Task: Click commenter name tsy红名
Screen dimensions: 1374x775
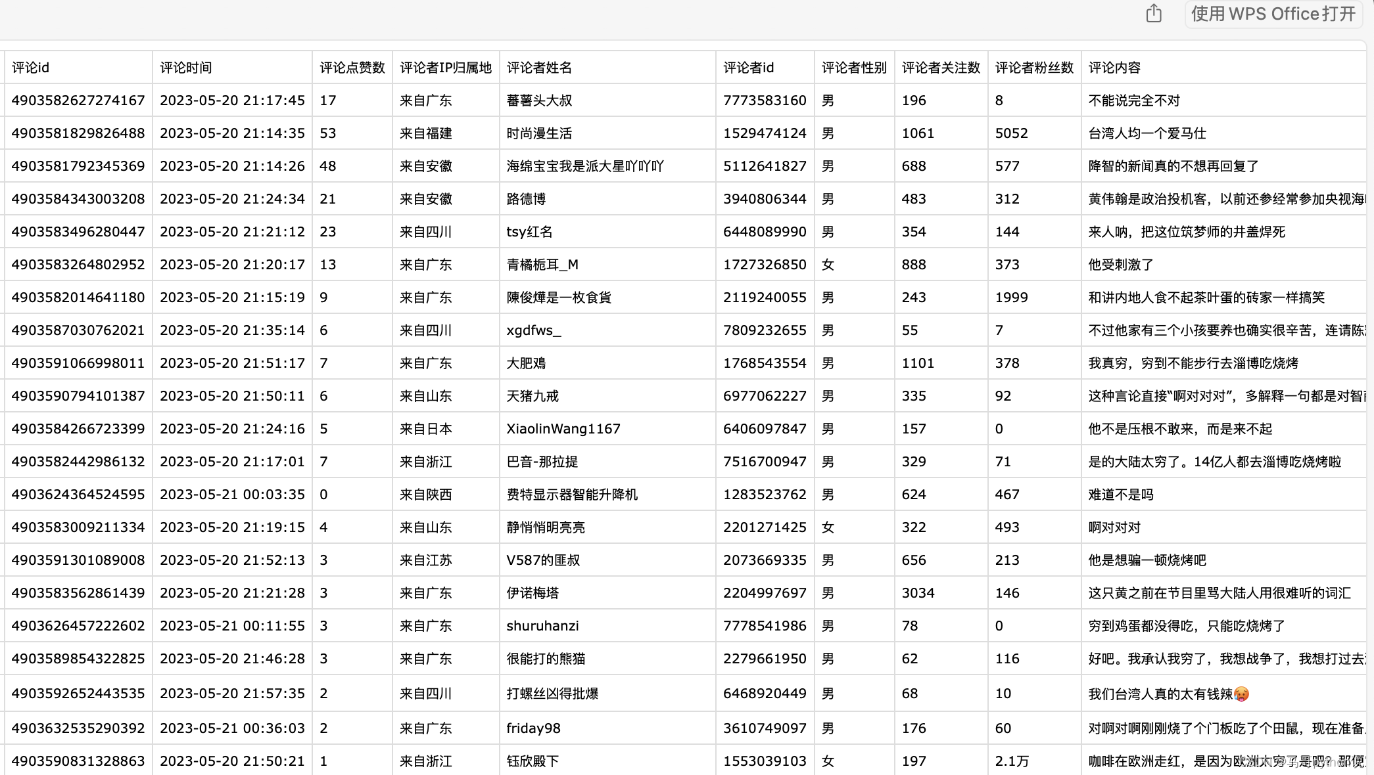Action: (529, 232)
